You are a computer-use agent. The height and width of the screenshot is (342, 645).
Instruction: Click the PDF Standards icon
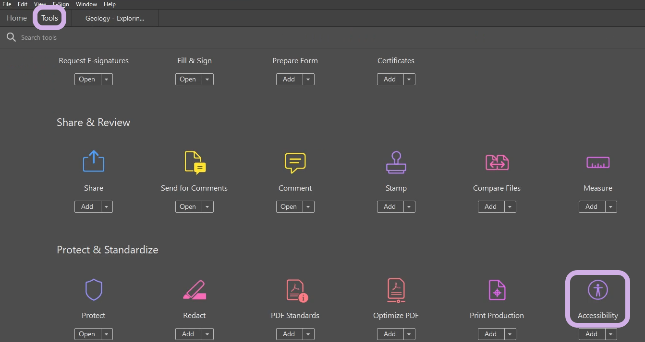click(x=296, y=290)
